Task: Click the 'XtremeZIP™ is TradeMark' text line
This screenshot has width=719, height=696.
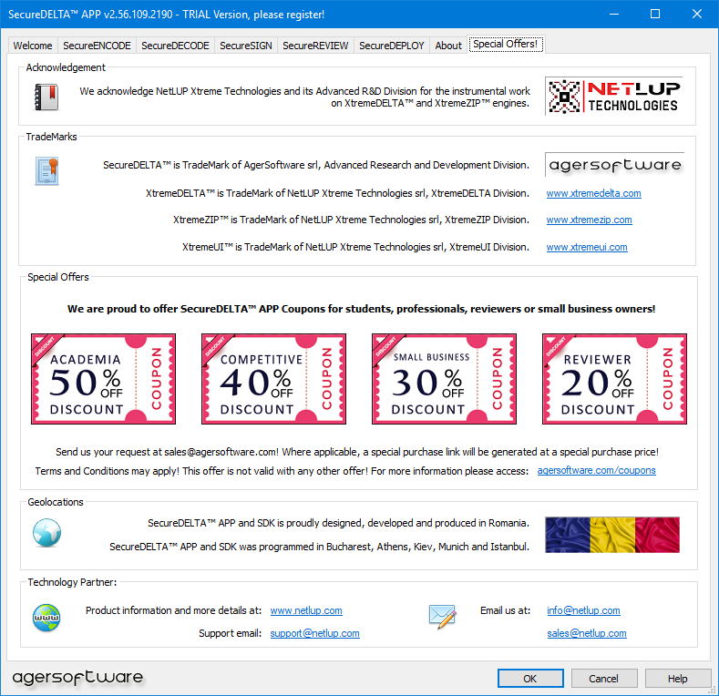Action: pos(351,220)
